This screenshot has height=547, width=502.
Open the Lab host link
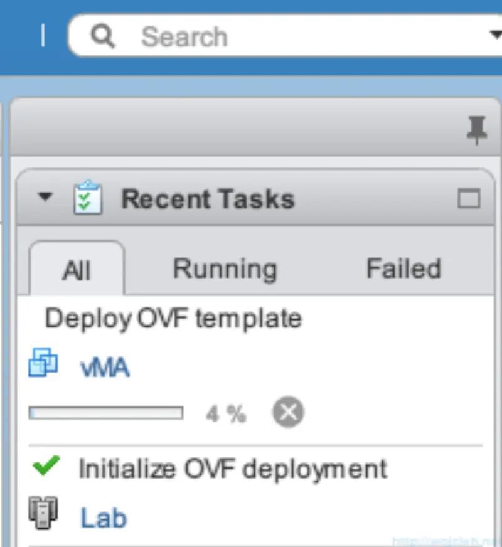[x=103, y=516]
